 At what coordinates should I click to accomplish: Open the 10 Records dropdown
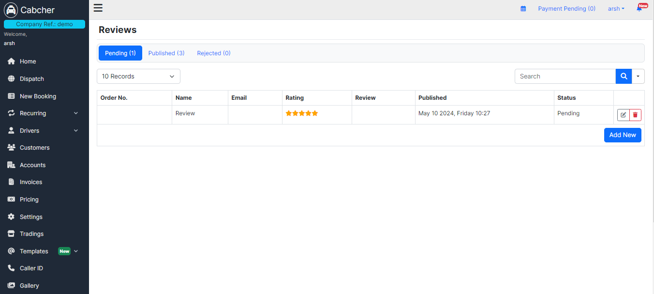[138, 76]
